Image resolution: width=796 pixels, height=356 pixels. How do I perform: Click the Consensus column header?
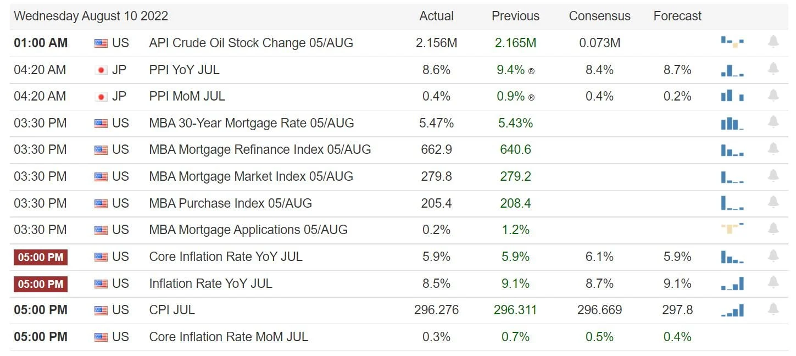coord(599,16)
